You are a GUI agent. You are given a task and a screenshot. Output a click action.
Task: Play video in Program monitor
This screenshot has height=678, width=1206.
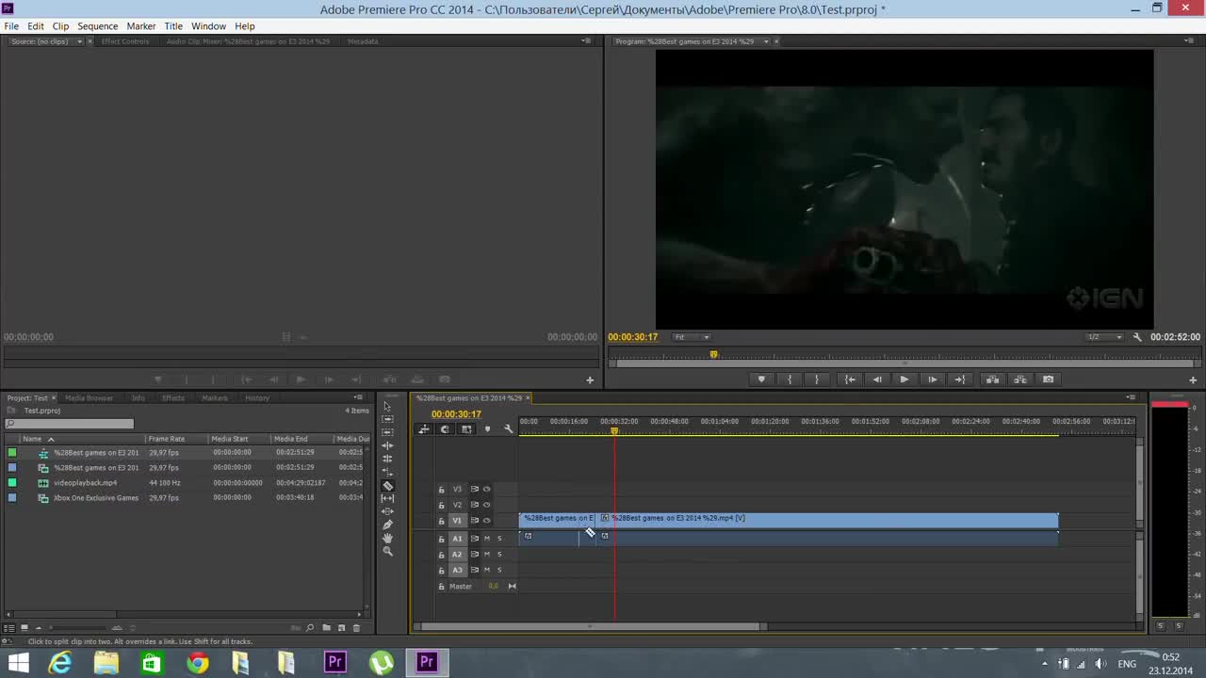point(904,379)
